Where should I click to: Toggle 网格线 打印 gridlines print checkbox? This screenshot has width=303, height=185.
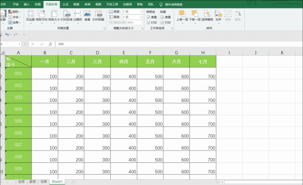[148, 23]
